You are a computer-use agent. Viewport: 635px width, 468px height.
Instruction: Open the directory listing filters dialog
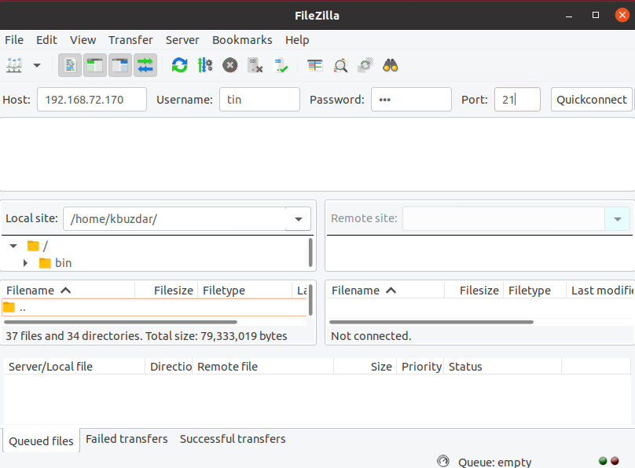(315, 65)
